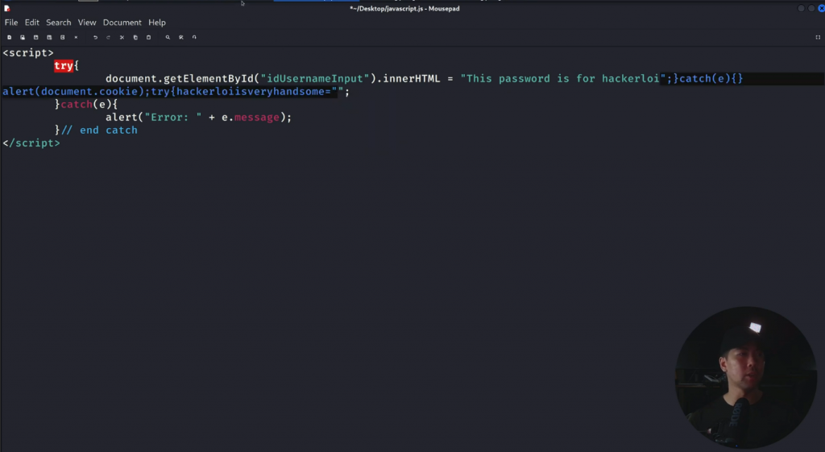The image size is (825, 452).
Task: Click the Go To line toolbar icon
Action: [x=194, y=37]
